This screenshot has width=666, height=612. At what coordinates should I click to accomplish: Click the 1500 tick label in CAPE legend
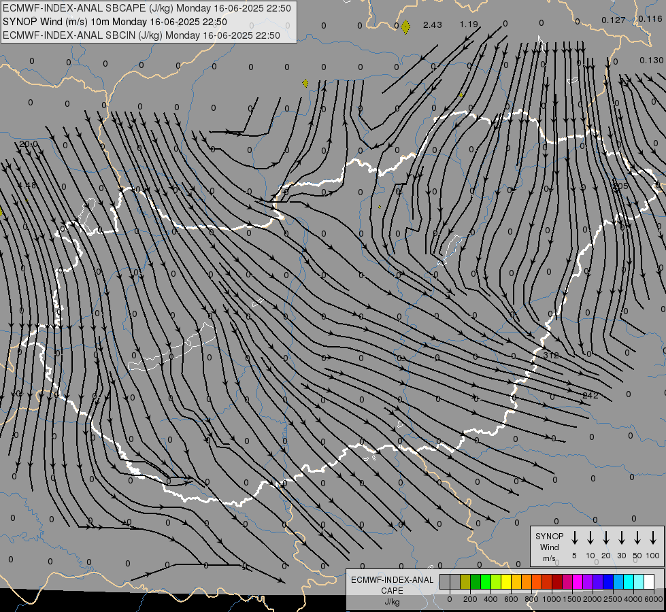click(x=572, y=599)
